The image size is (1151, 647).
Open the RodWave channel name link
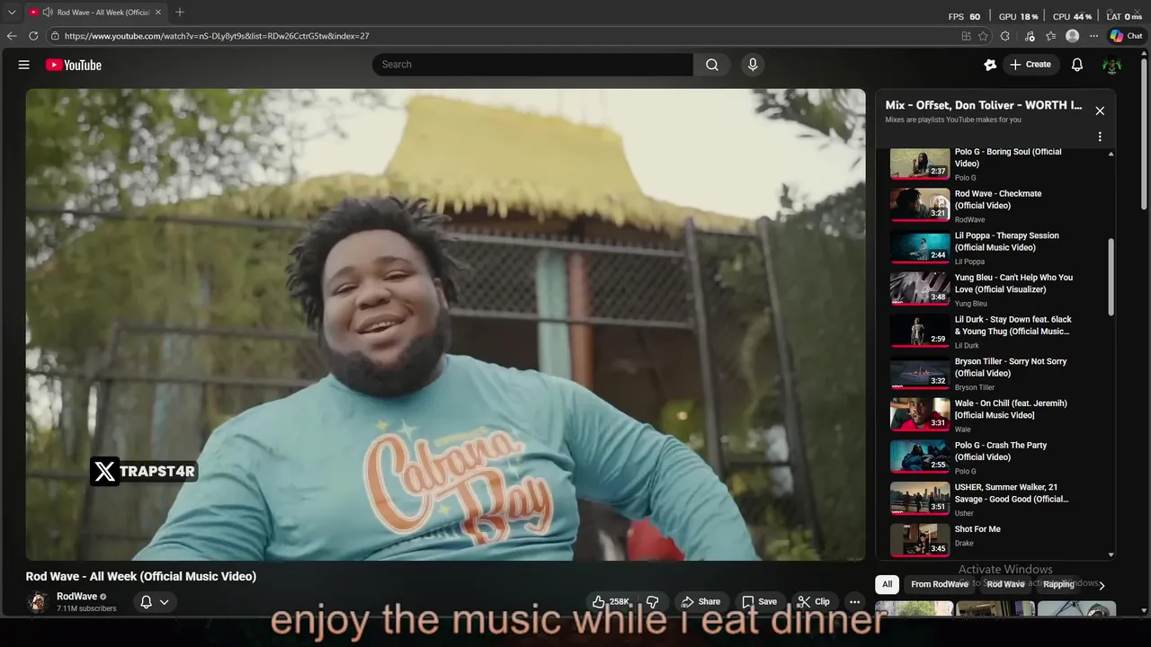tap(76, 597)
